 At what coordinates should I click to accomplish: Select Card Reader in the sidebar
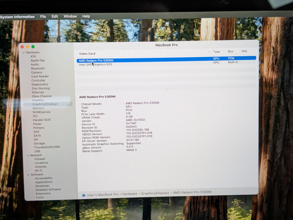(x=40, y=76)
